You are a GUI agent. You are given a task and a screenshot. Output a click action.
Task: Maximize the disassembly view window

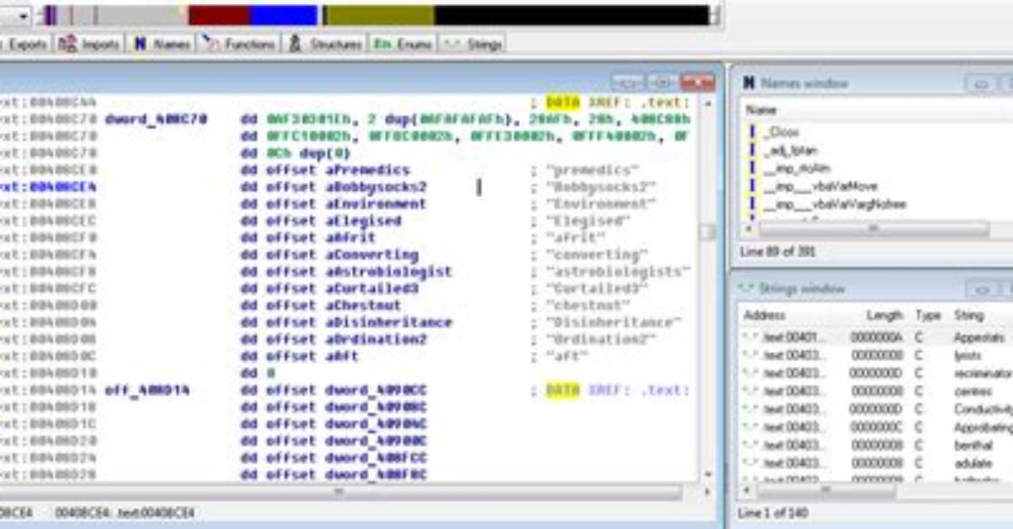point(662,83)
